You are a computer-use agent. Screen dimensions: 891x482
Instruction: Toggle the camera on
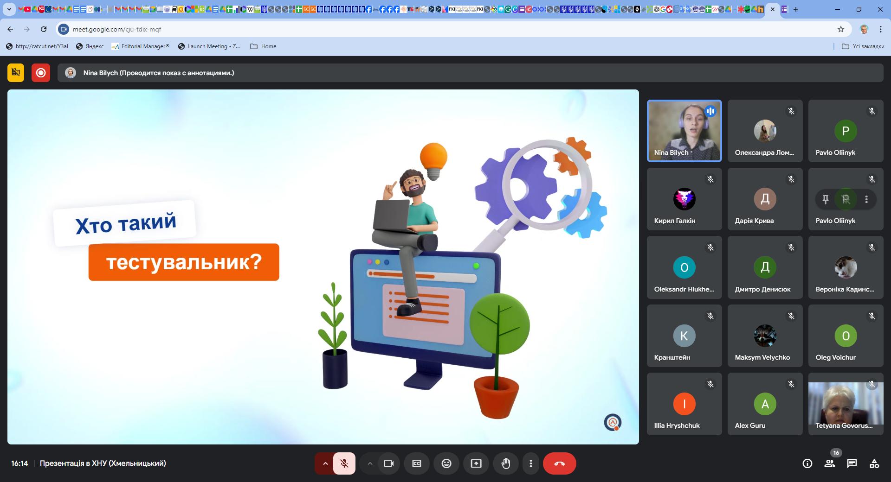[389, 463]
